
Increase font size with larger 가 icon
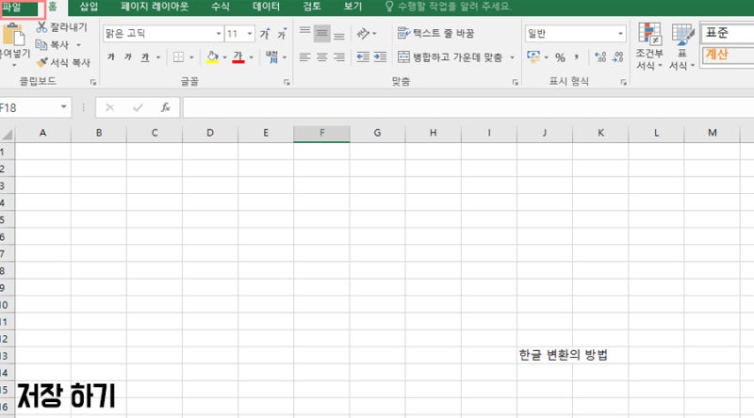pos(265,34)
